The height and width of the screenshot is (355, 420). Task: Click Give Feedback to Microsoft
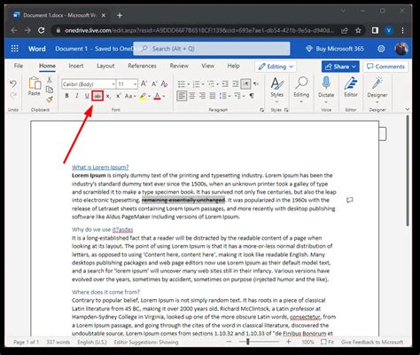pyautogui.click(x=372, y=342)
